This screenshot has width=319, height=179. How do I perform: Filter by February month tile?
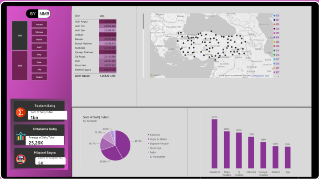coord(39,32)
